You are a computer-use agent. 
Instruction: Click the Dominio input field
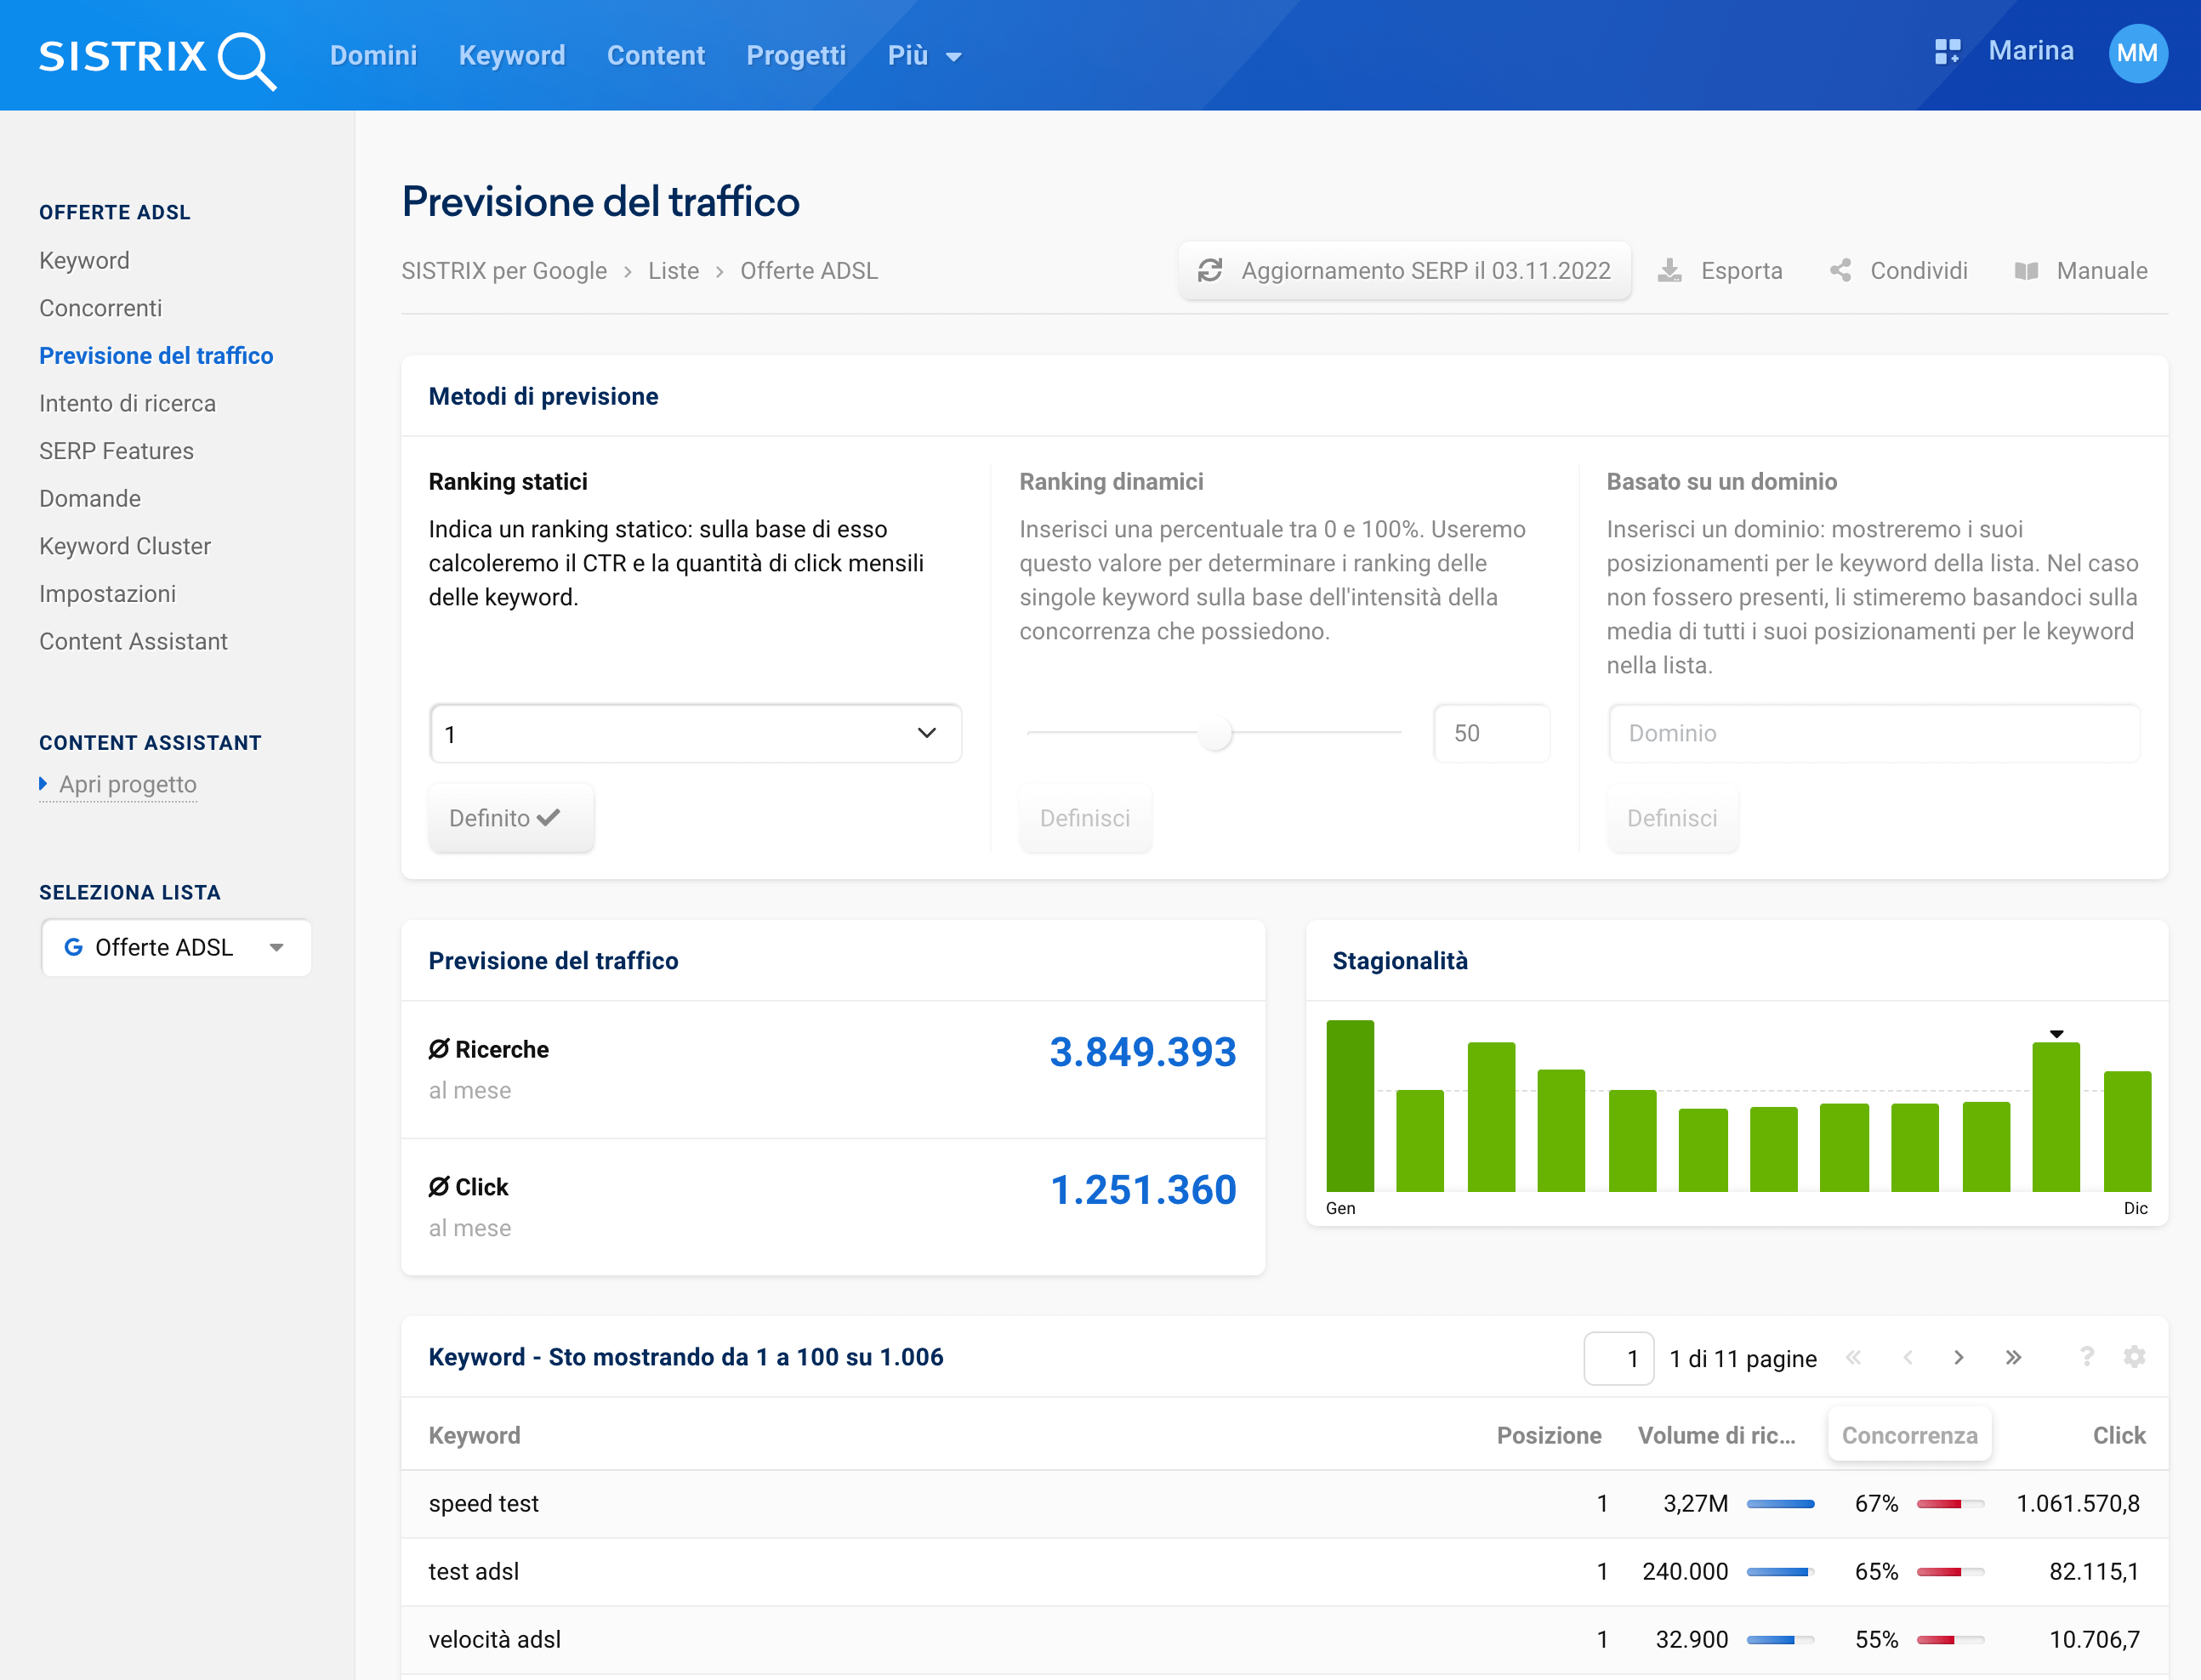coord(1874,733)
